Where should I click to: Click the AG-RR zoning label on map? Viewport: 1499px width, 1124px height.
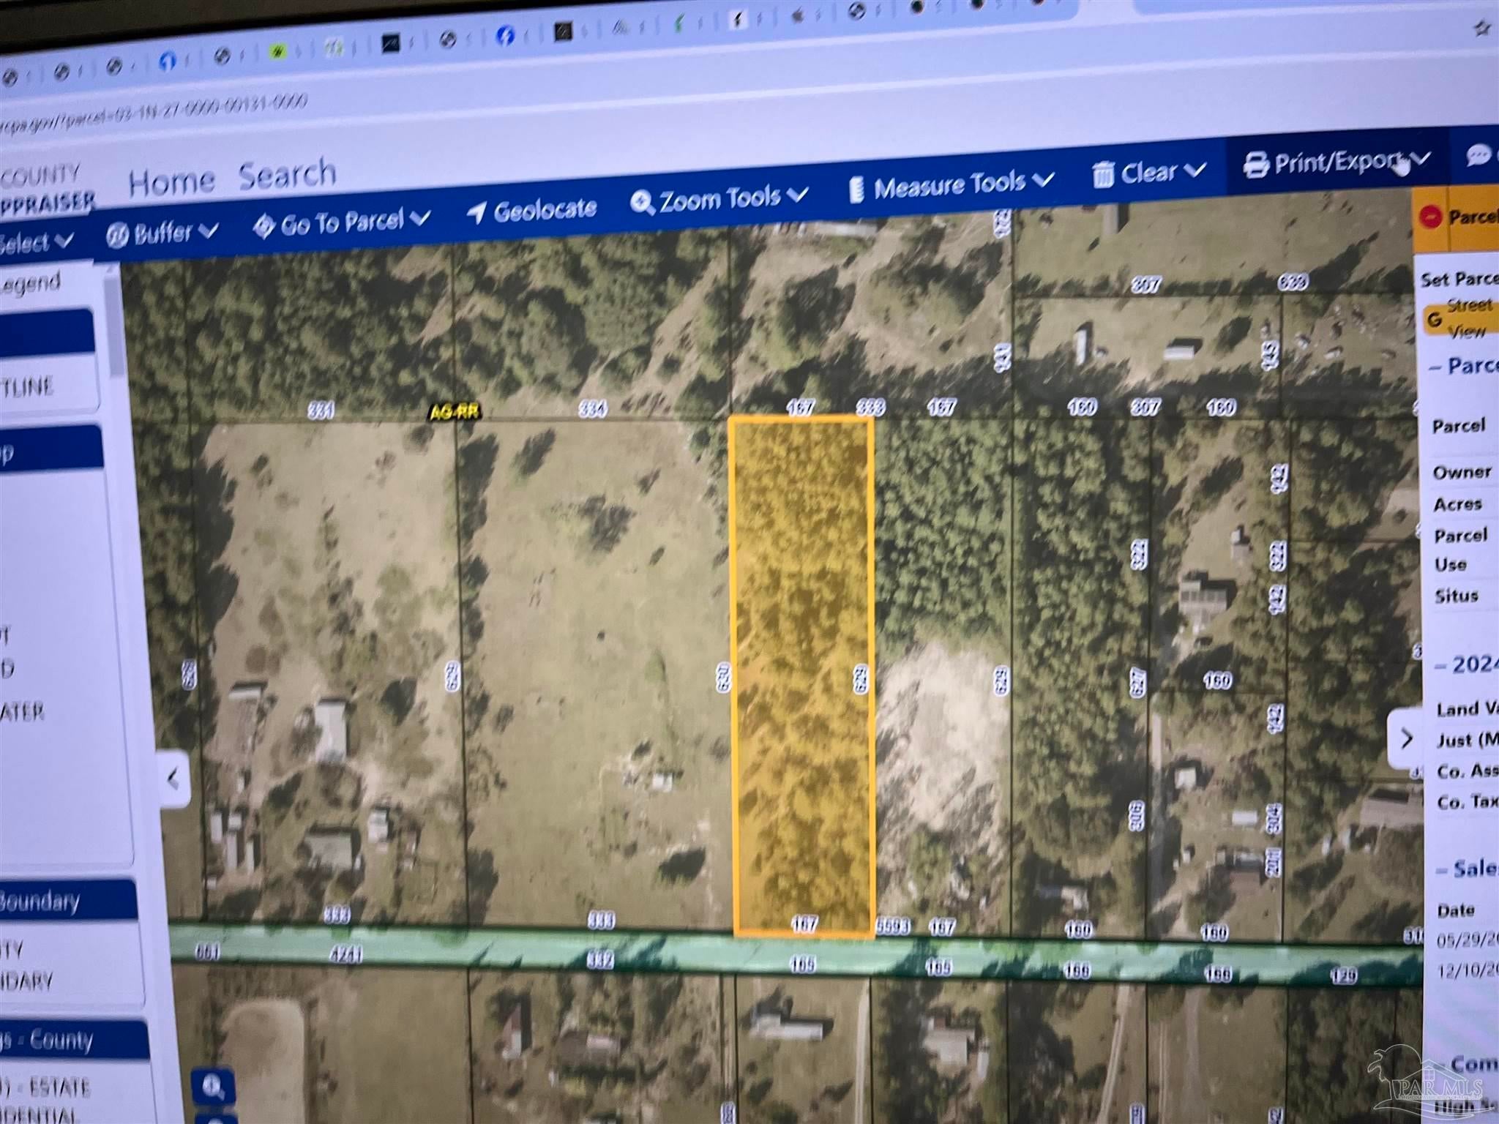coord(454,413)
